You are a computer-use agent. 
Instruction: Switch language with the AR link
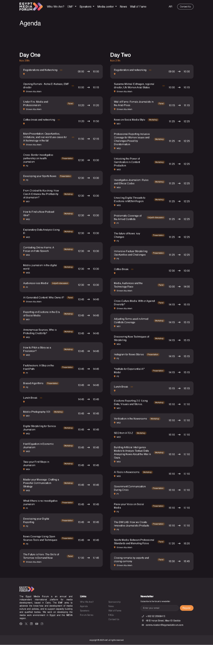tap(170, 7)
